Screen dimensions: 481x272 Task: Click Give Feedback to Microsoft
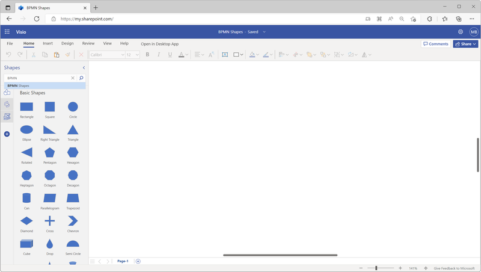(454, 268)
